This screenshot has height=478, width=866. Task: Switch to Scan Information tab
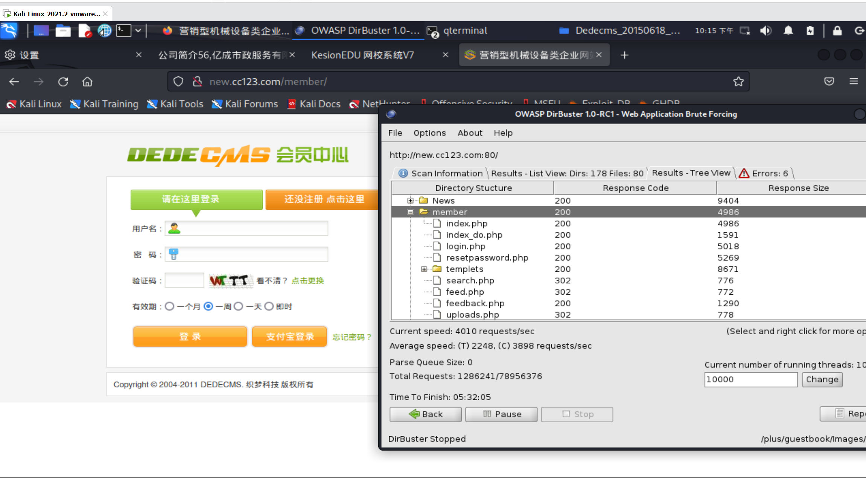[440, 173]
